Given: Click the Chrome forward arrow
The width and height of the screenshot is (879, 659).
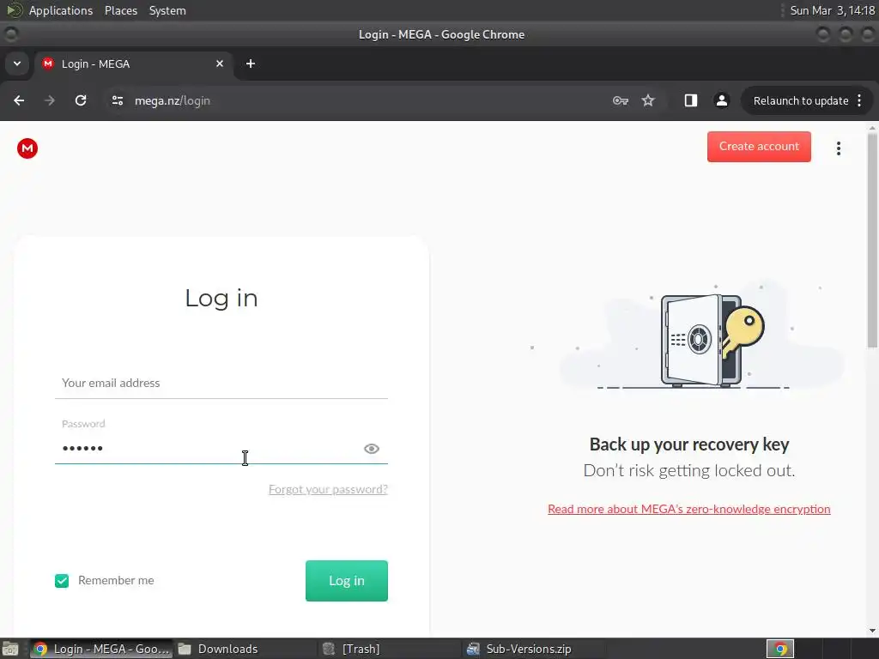Looking at the screenshot, I should [x=49, y=100].
